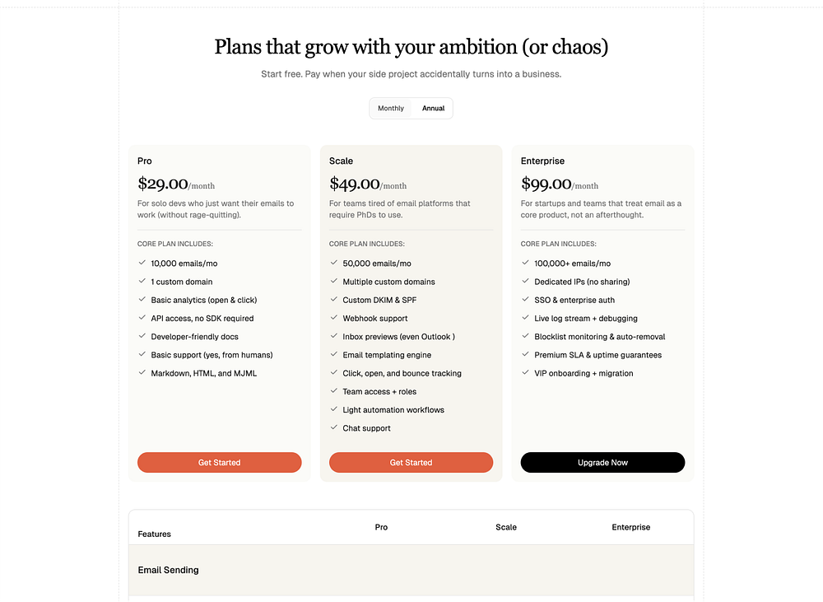Click Get Started on Pro plan
823x602 pixels.
219,463
